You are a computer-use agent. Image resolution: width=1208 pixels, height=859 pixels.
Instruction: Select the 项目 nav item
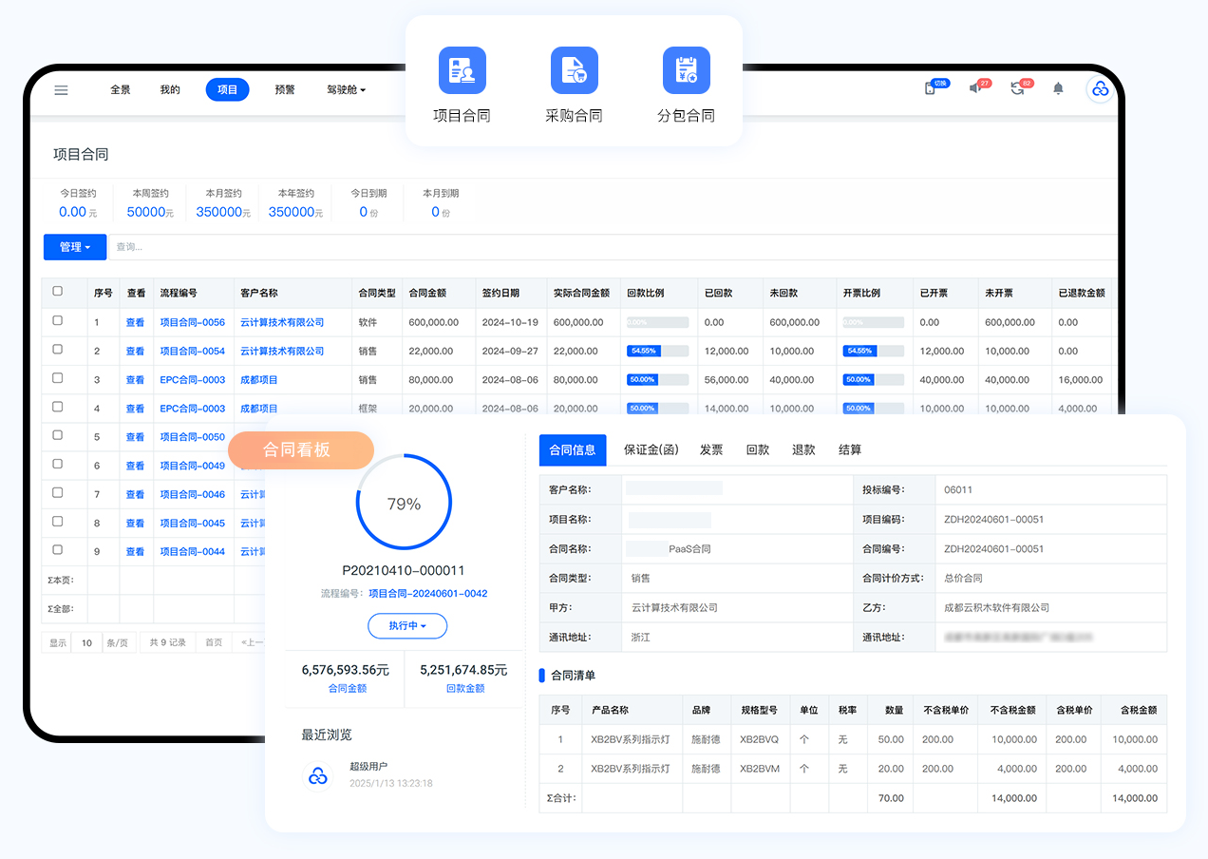click(x=228, y=90)
